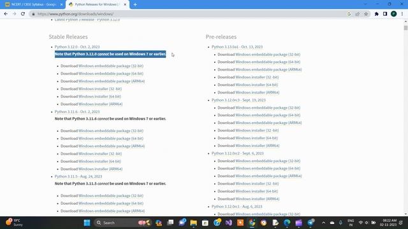Share this page from address bar
This screenshot has height=229, width=408.
(358, 14)
